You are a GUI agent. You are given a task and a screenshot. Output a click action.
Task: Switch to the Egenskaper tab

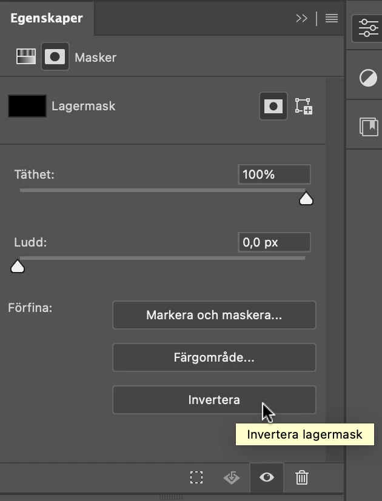47,18
